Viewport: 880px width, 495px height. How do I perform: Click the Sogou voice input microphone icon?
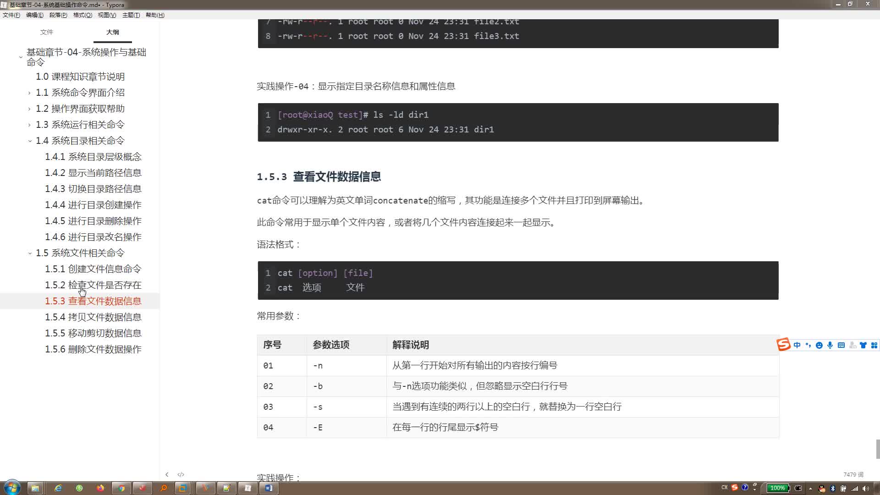(x=830, y=345)
